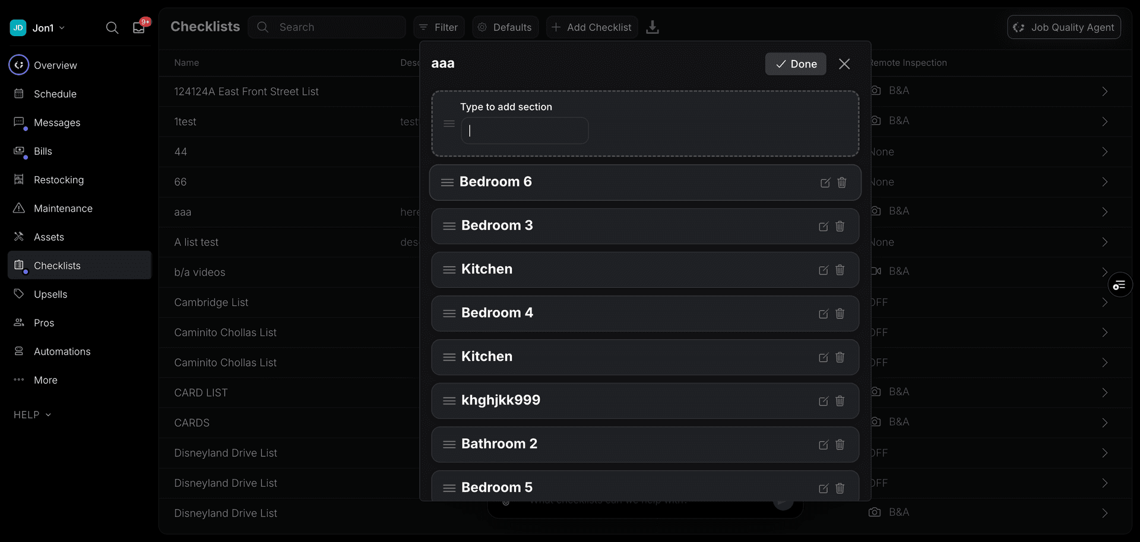Open the 124124A East Front Street row chevron
1140x542 pixels.
(x=1104, y=91)
